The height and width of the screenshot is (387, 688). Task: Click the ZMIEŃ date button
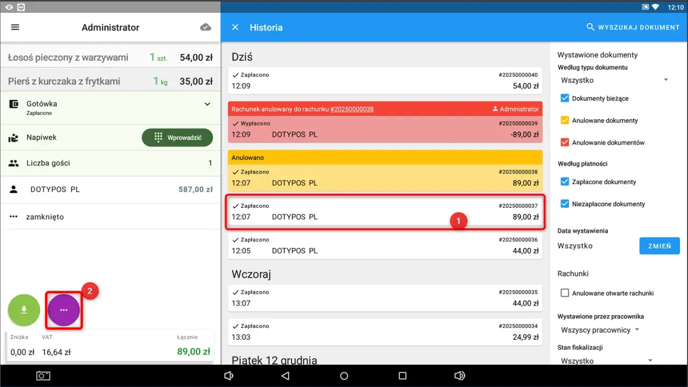660,246
